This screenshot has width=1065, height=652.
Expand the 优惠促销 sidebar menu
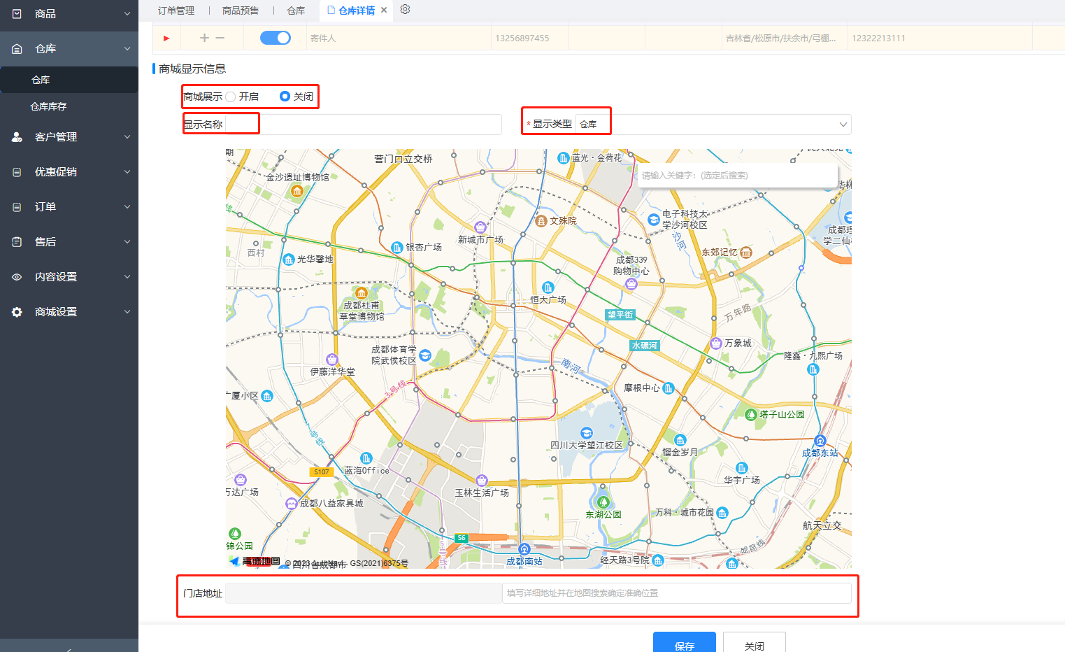pyautogui.click(x=127, y=171)
